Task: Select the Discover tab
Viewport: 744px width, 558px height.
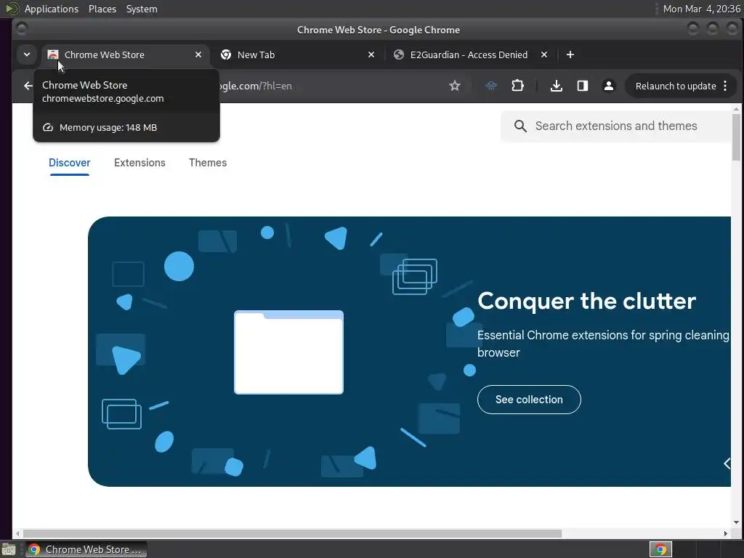Action: [x=69, y=163]
